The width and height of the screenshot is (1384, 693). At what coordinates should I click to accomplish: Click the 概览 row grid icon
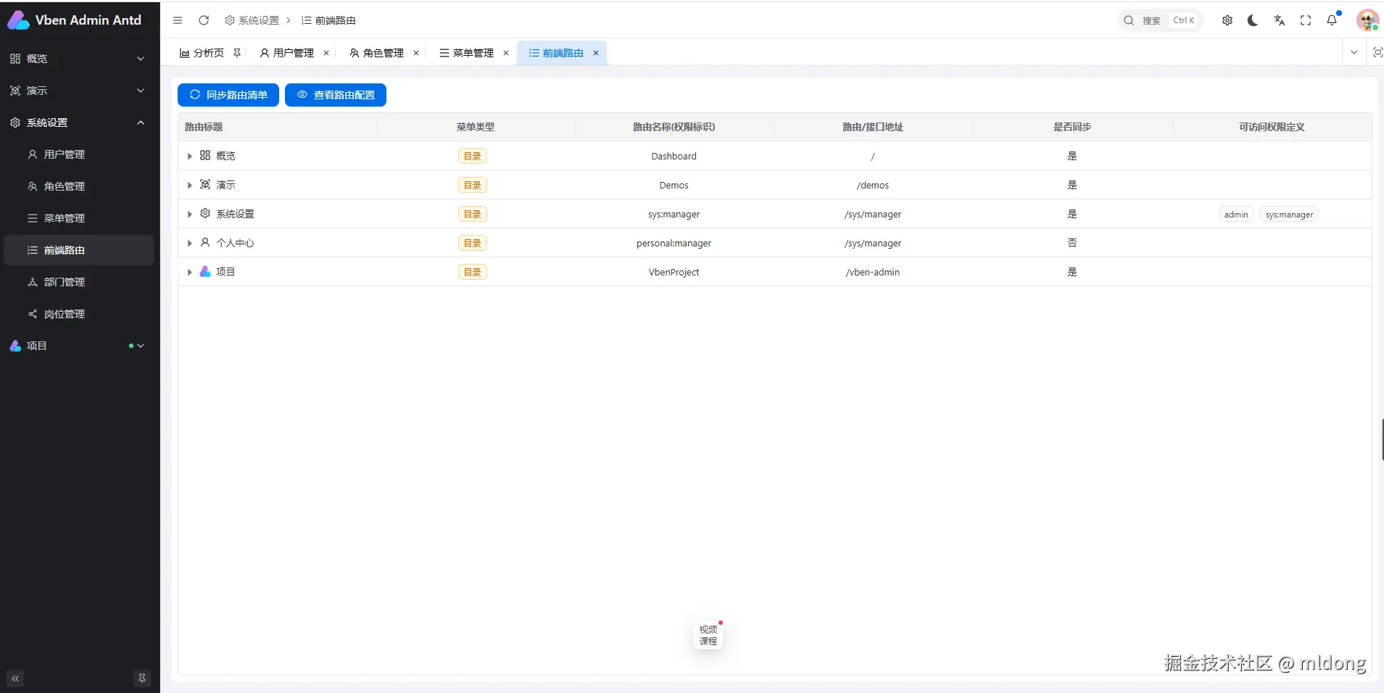(x=205, y=155)
